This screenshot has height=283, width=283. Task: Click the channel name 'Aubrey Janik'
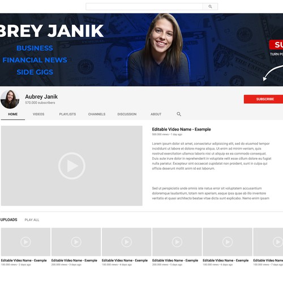(41, 97)
